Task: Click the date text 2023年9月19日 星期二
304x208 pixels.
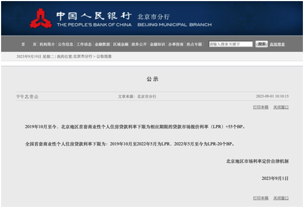Action: click(35, 57)
